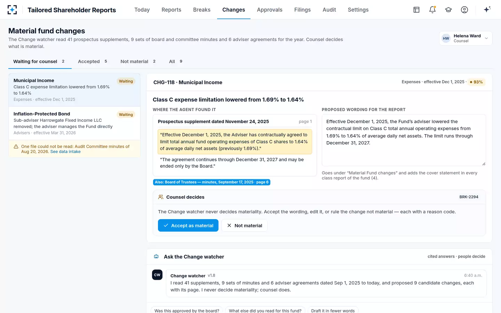Go to the Today tab
The height and width of the screenshot is (313, 501).
pyautogui.click(x=142, y=10)
